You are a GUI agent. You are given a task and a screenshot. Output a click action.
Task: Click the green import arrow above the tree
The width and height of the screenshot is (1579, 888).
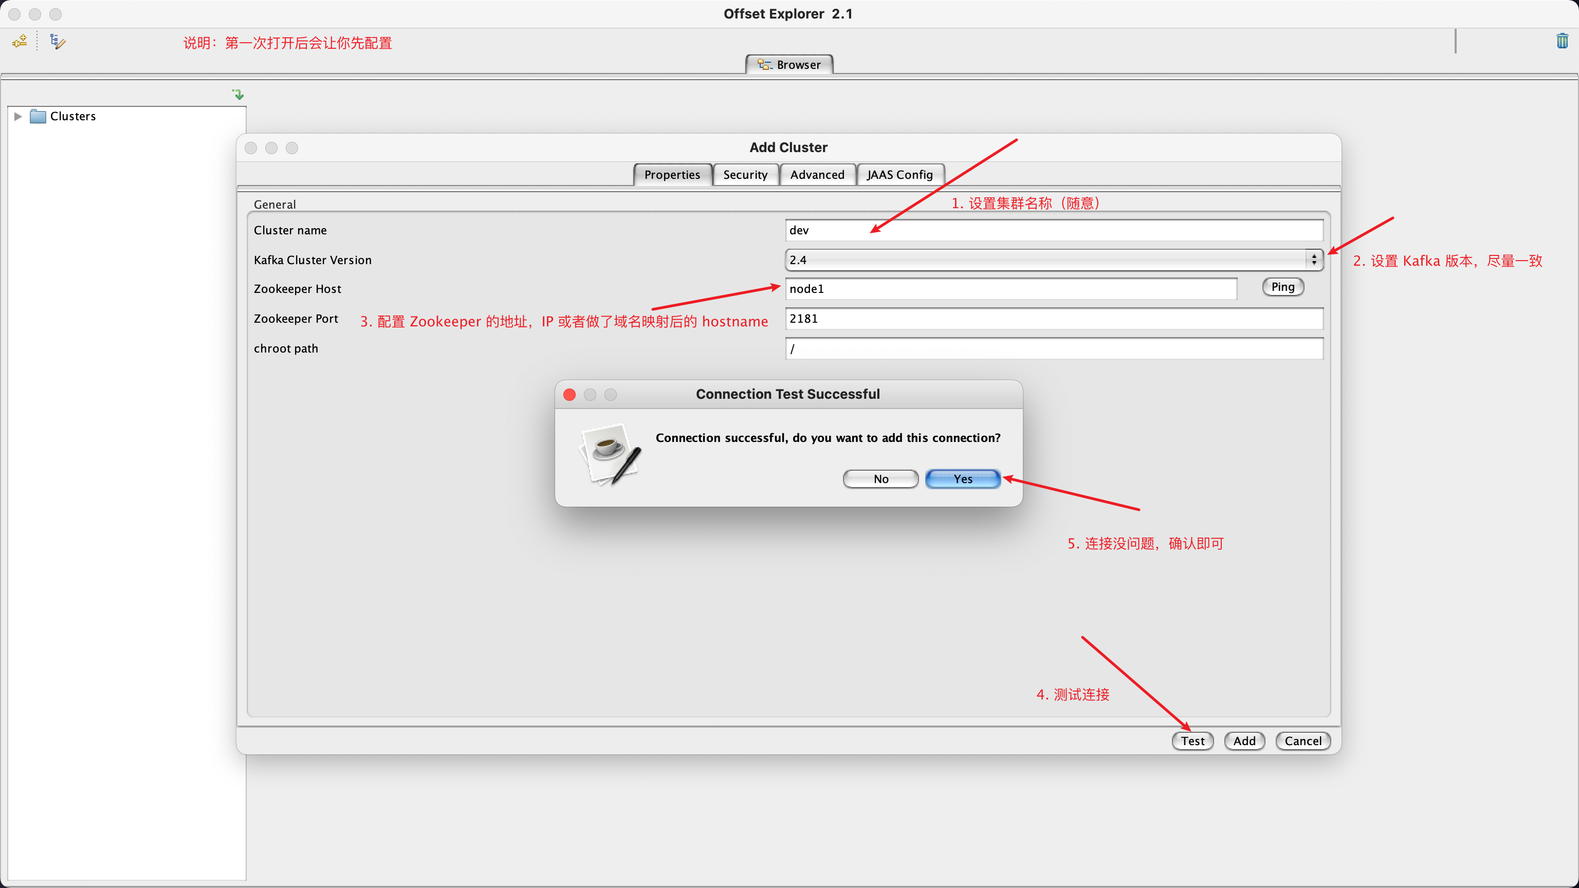click(238, 94)
